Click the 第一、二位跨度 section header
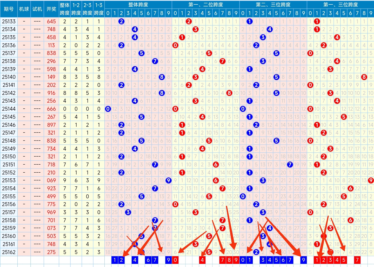 pyautogui.click(x=206, y=5)
